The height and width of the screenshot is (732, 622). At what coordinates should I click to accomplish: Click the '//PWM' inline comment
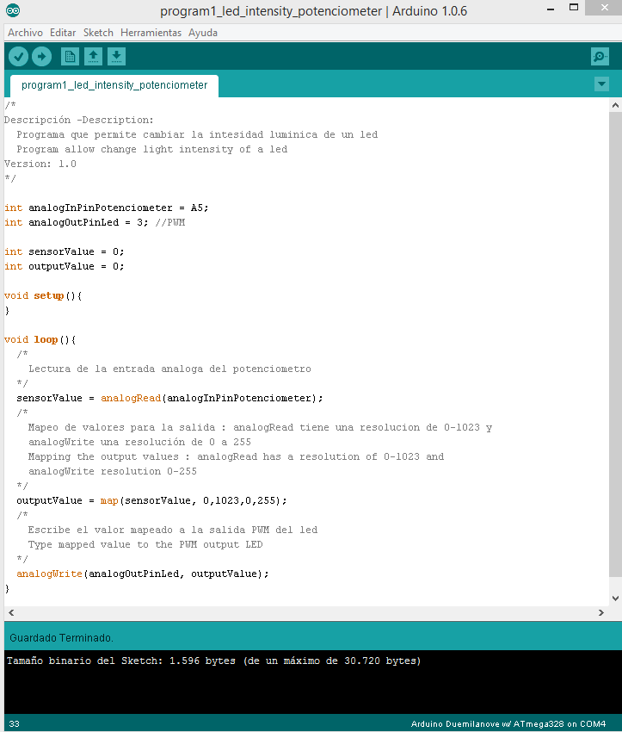tap(170, 223)
